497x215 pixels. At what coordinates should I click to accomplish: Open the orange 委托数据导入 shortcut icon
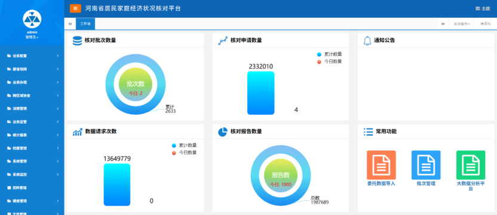coord(381,165)
